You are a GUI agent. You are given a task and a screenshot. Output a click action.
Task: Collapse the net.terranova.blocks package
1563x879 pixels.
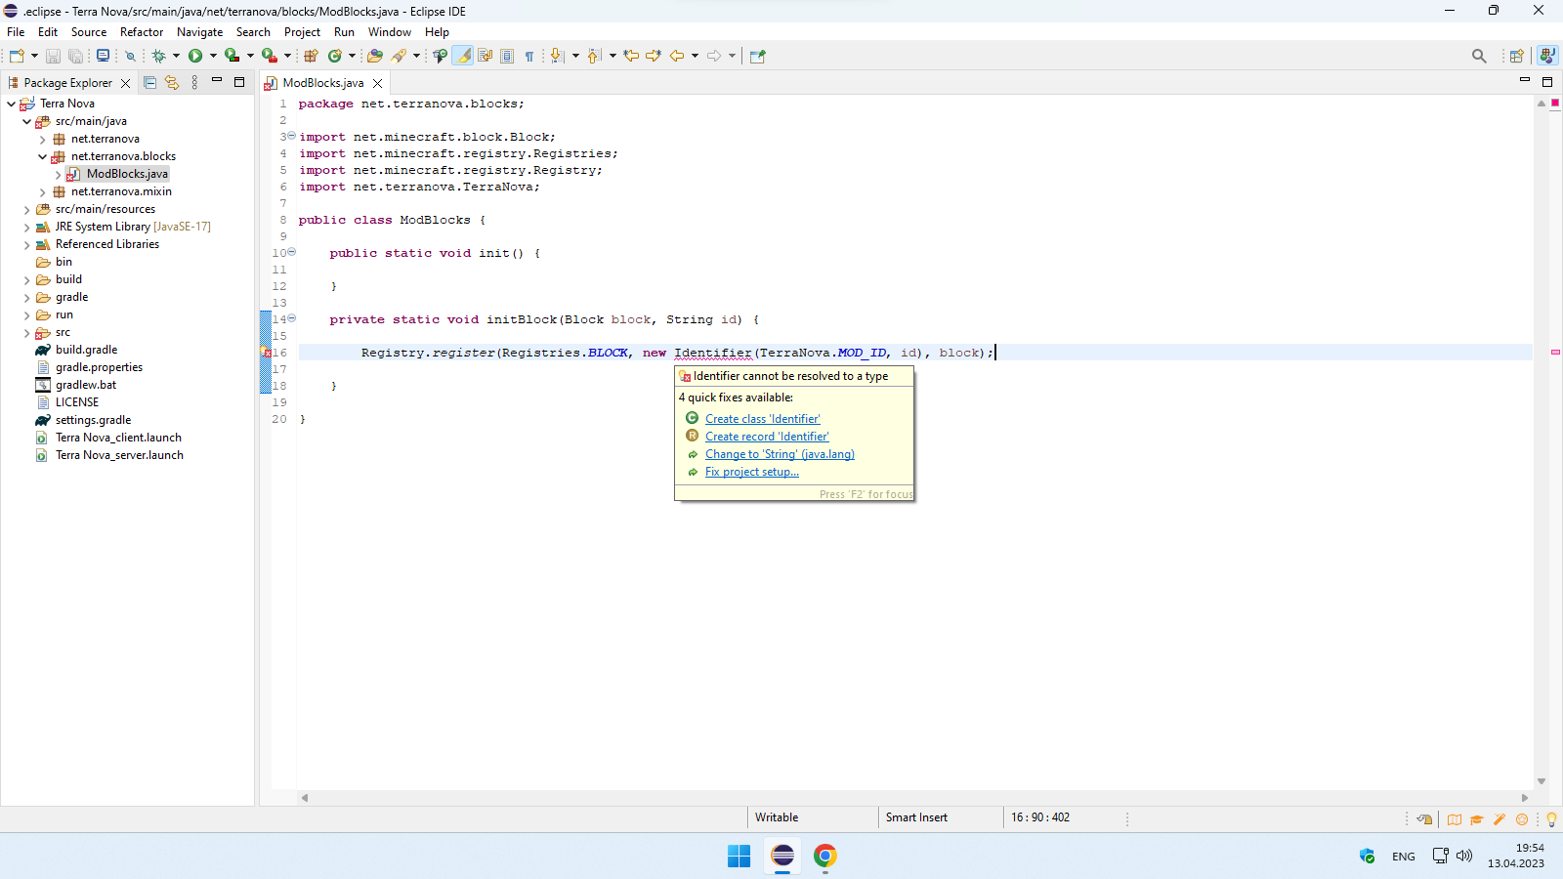[42, 156]
